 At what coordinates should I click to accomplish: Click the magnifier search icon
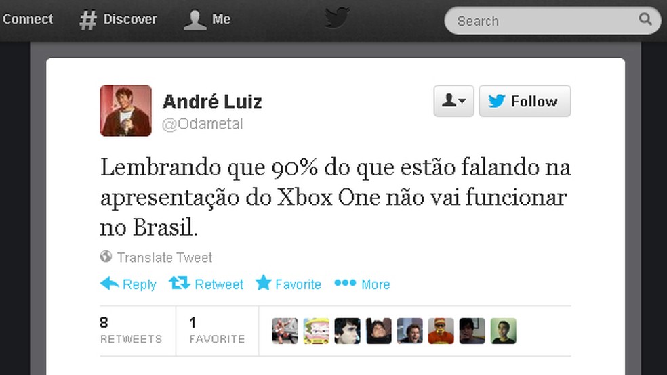tap(645, 19)
